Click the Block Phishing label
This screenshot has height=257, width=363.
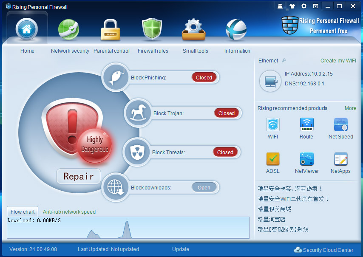click(148, 77)
